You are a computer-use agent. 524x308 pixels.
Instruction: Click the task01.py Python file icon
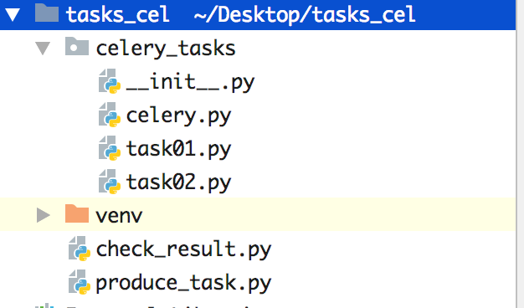[x=110, y=148]
